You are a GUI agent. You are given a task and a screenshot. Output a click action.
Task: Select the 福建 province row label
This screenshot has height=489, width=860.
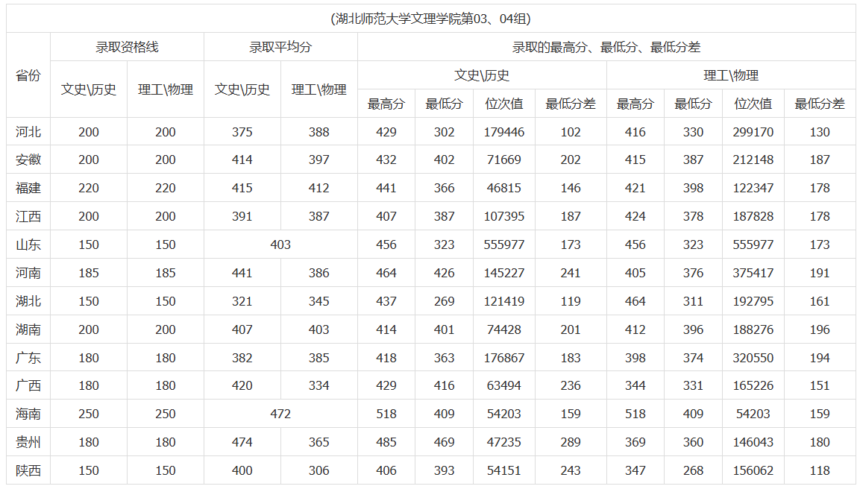pos(28,188)
